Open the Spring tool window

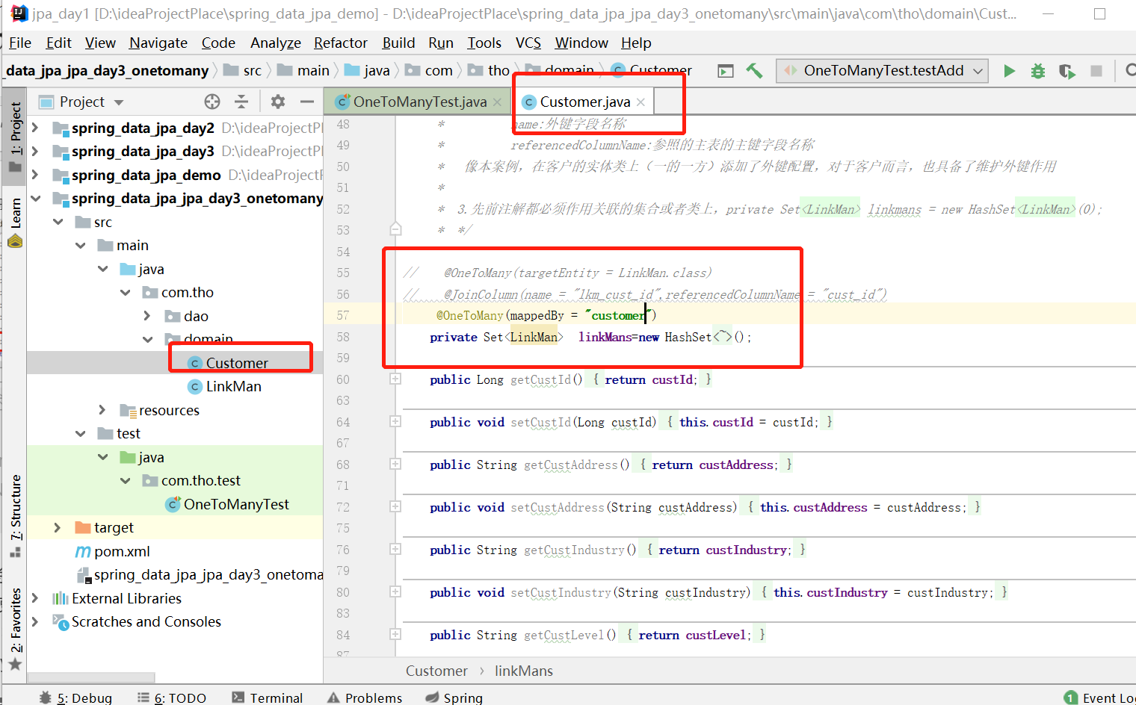point(454,698)
